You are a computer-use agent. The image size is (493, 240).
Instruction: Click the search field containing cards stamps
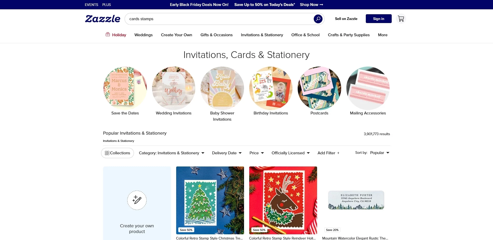pos(219,19)
